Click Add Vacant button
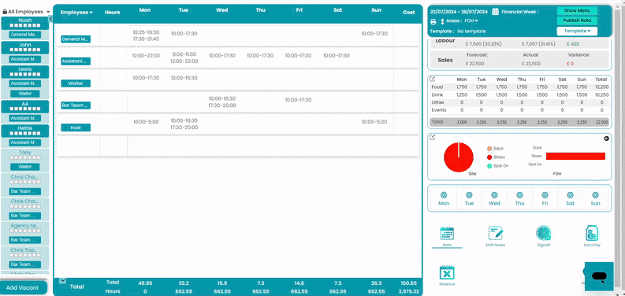This screenshot has height=296, width=625. [x=23, y=287]
